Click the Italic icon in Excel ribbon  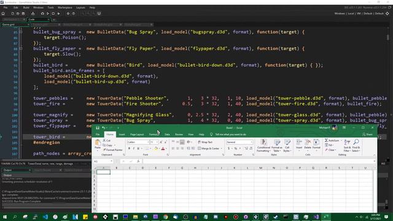pyautogui.click(x=134, y=149)
